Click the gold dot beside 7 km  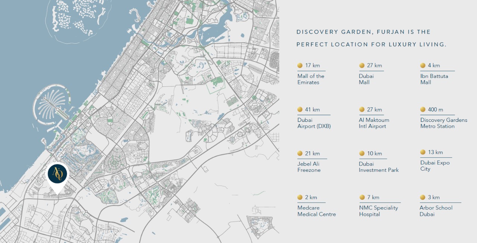[x=361, y=197]
